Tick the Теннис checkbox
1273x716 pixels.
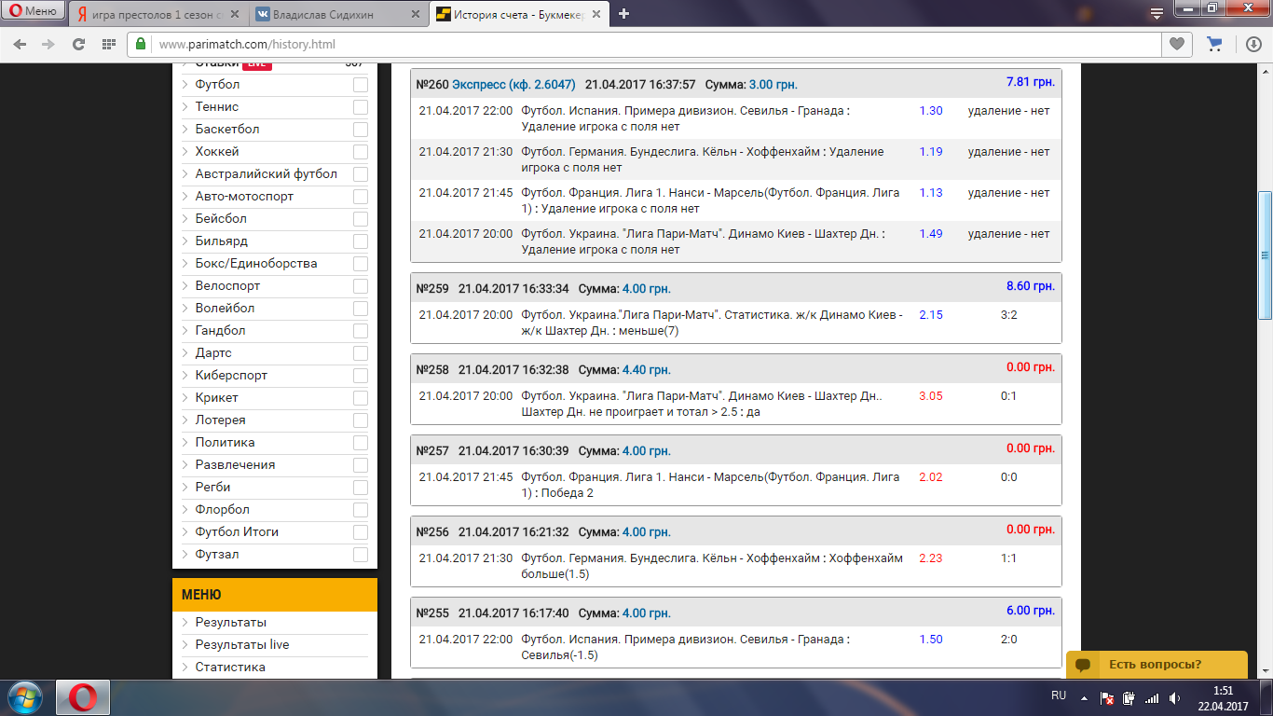tap(360, 107)
